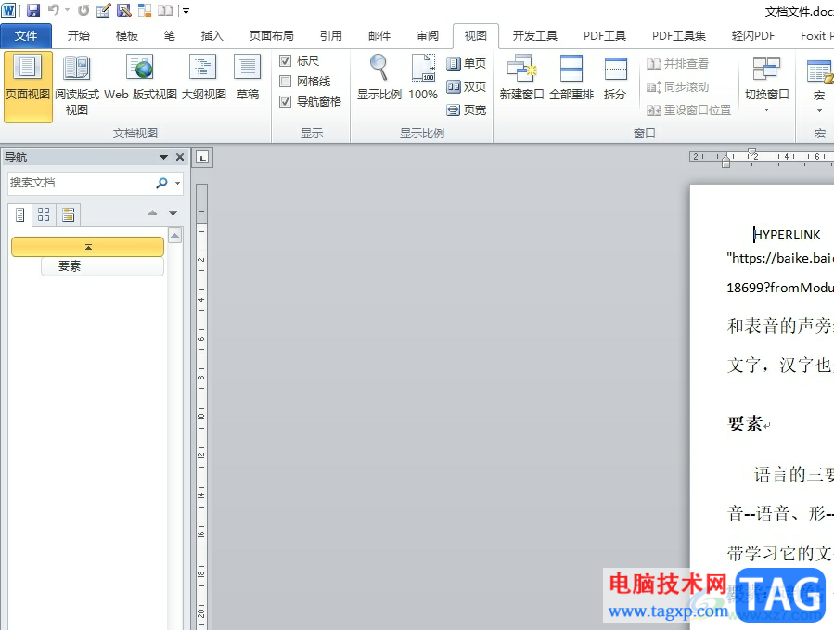Open the Page Layout (页面布局) tab
The image size is (834, 630).
tap(271, 35)
